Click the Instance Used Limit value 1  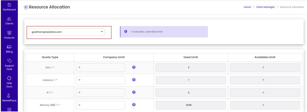[191, 80]
